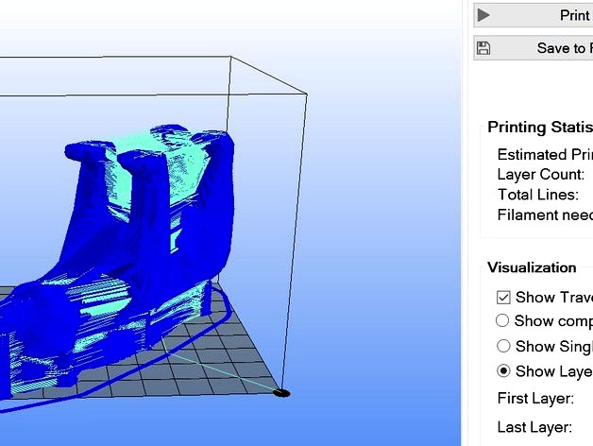Viewport: 593px width, 446px height.
Task: Click the Total Lines statistic
Action: [x=538, y=194]
